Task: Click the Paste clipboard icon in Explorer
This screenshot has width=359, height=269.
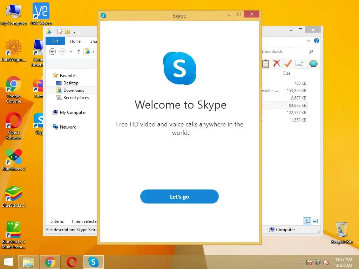Action: coord(266,63)
